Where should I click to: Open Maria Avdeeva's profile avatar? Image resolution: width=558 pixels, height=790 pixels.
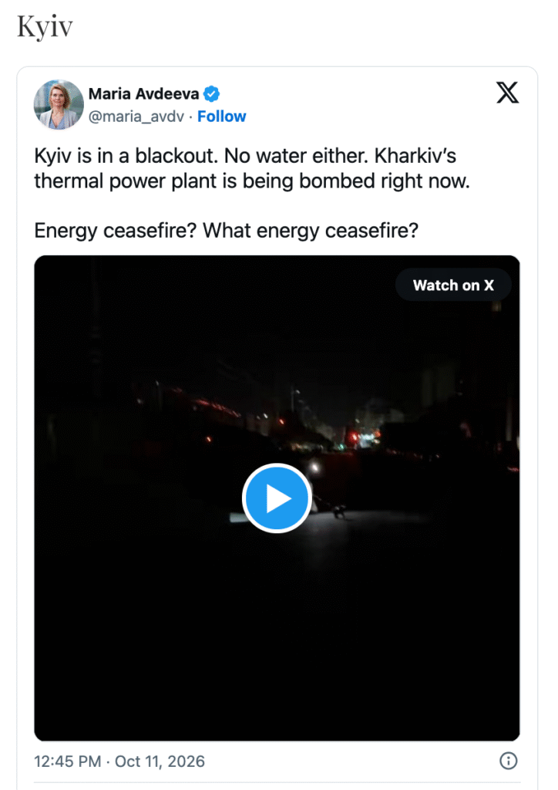tap(59, 104)
